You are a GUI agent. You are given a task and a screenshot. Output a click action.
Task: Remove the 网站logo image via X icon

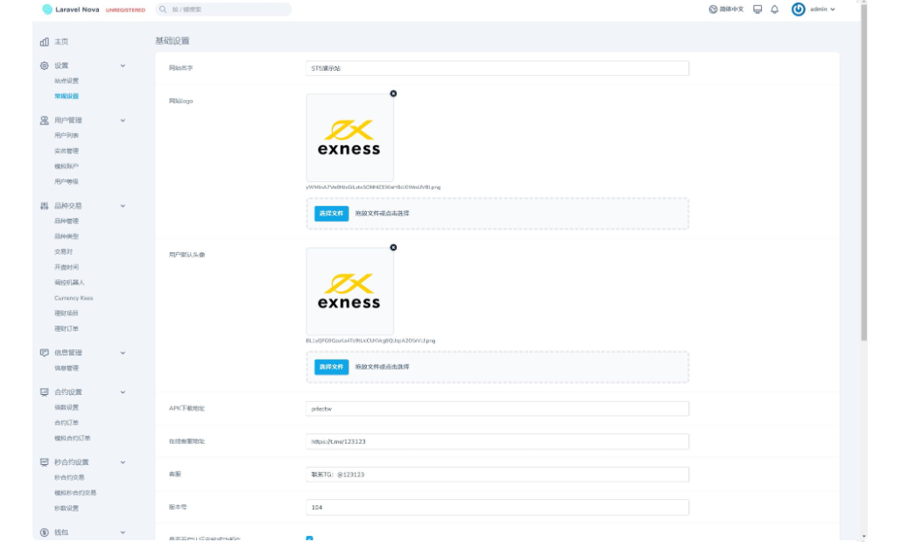393,94
